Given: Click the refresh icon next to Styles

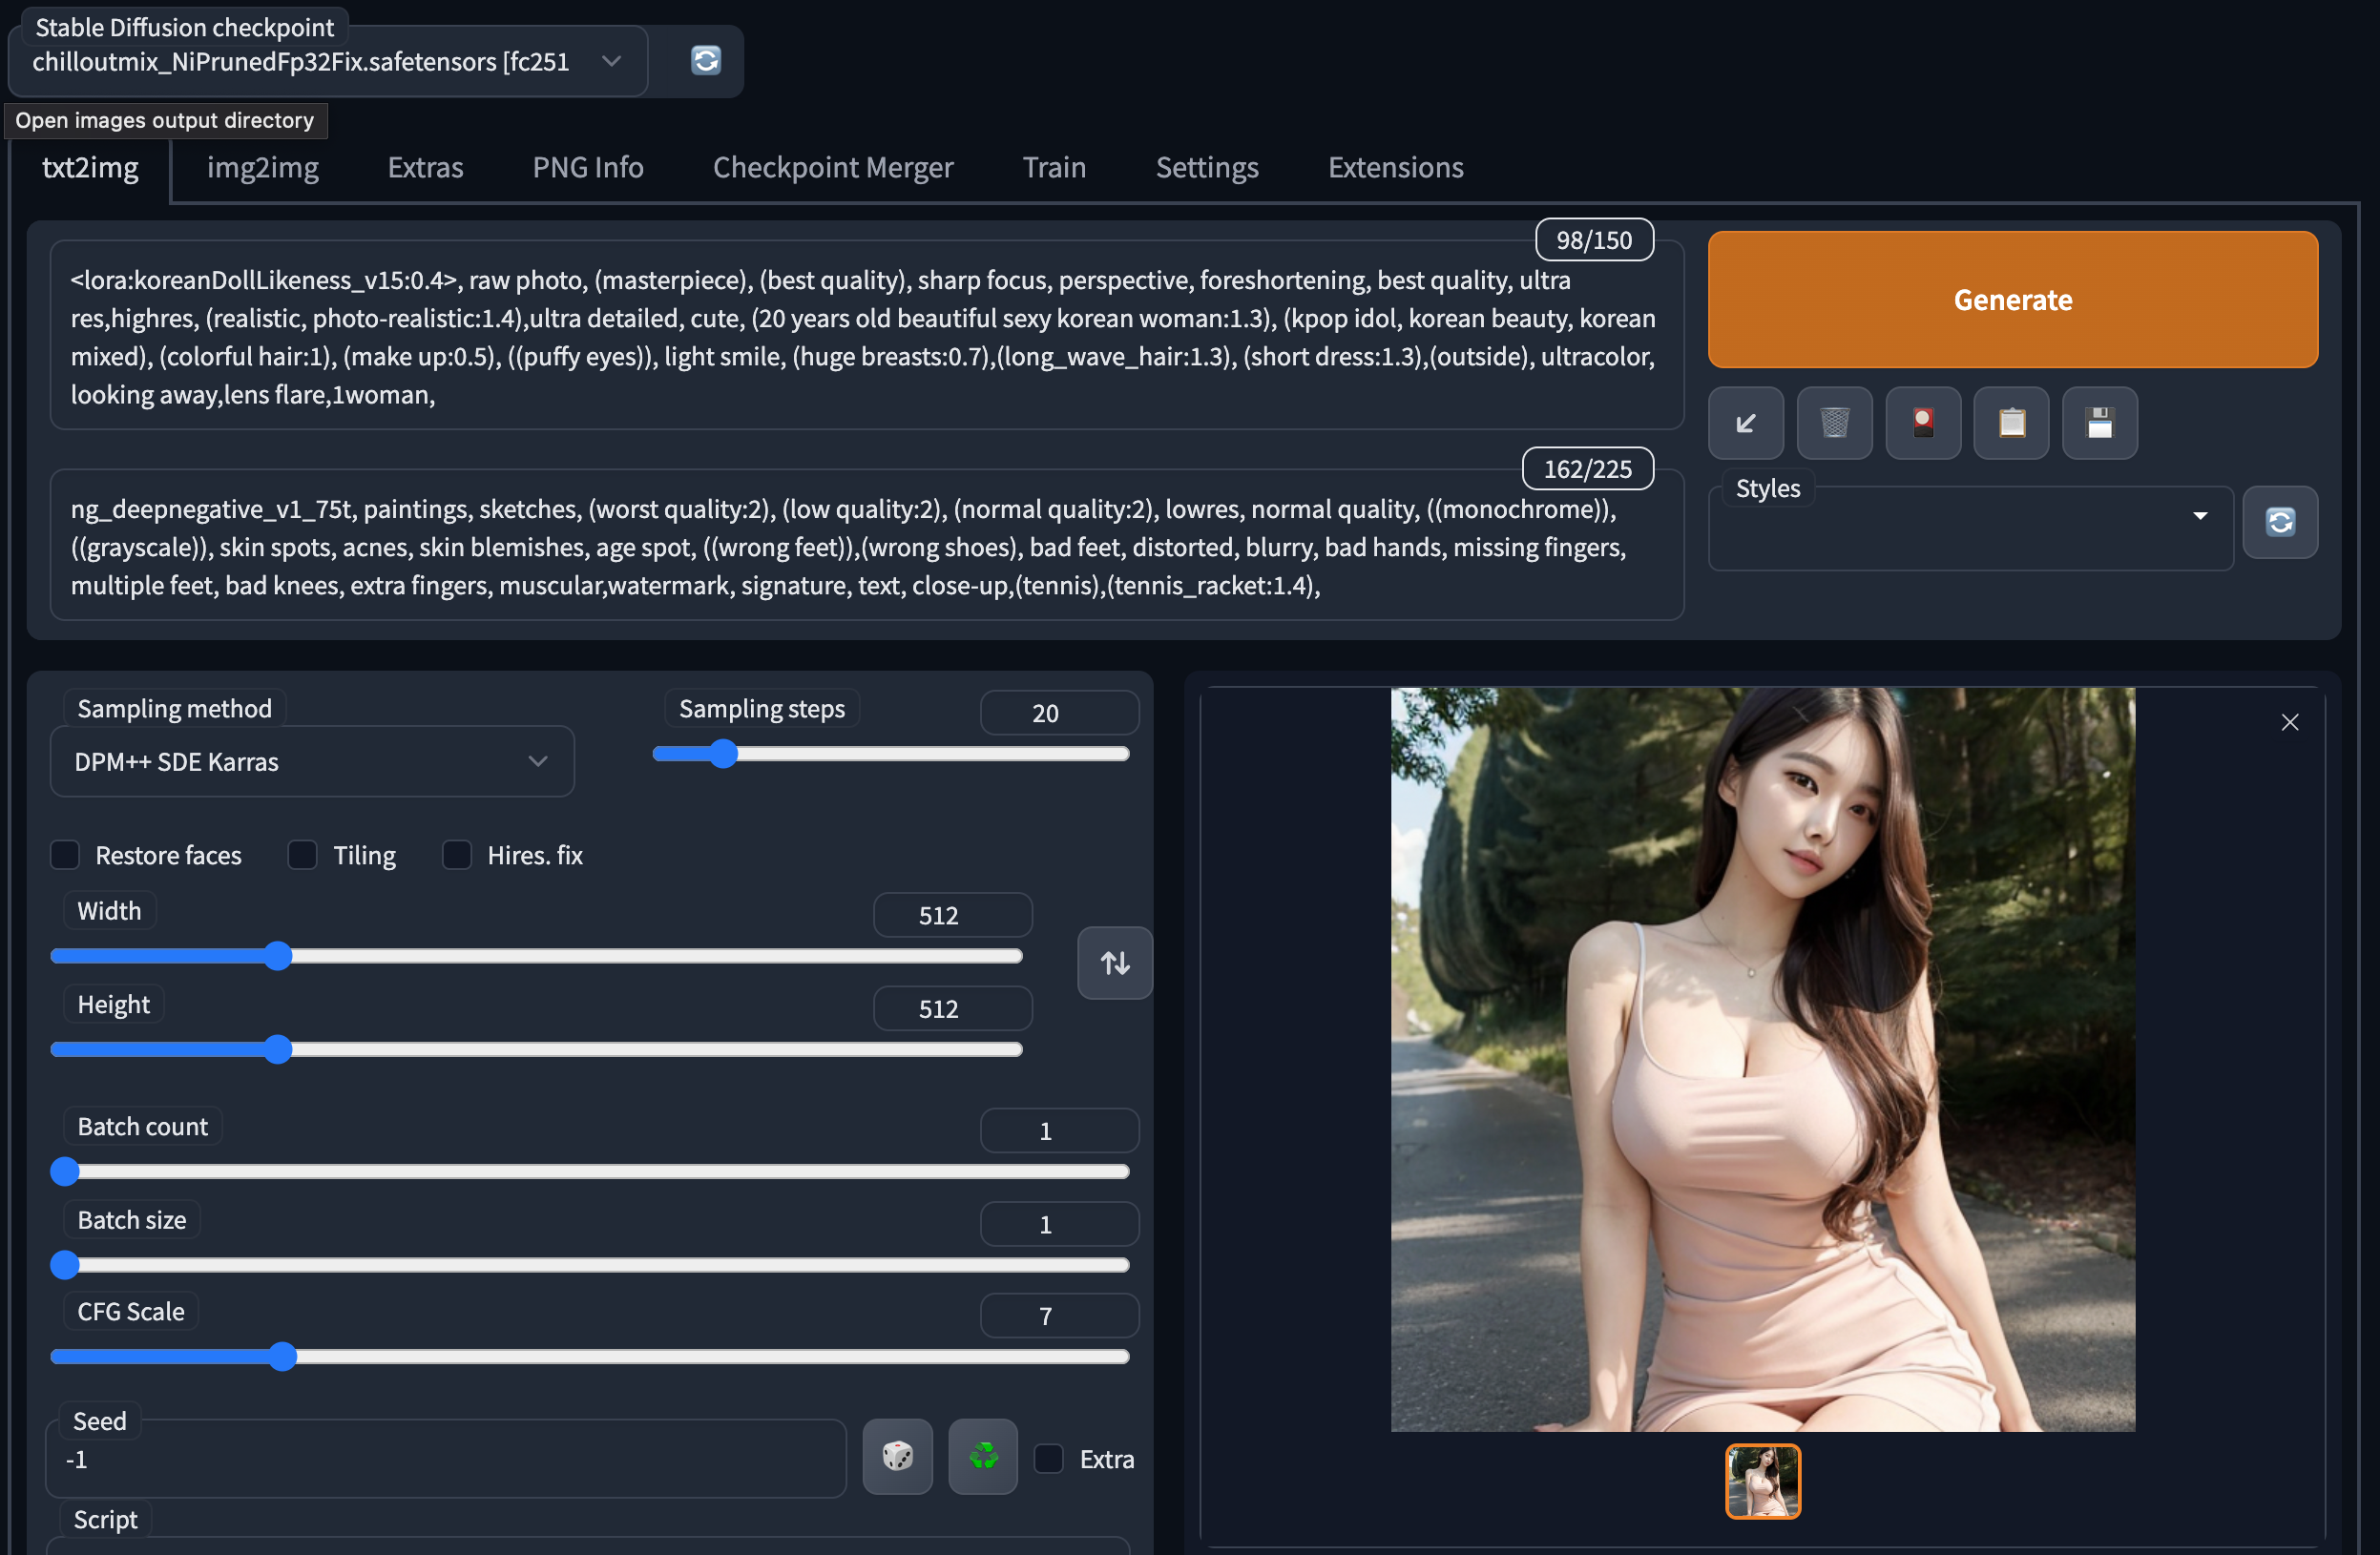Looking at the screenshot, I should 2279,522.
